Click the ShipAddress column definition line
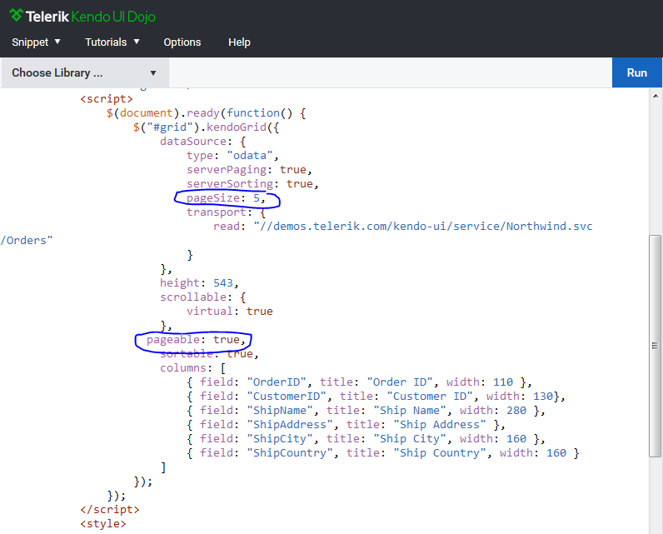Screen dimensions: 663x534 (x=346, y=425)
